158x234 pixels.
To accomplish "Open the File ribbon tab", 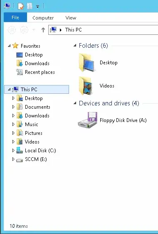I will (15, 17).
